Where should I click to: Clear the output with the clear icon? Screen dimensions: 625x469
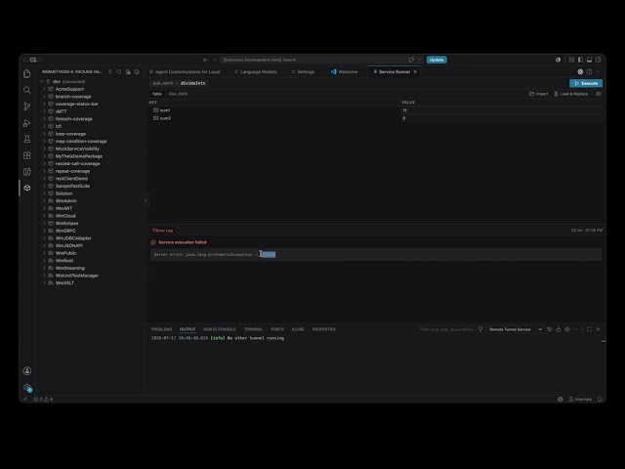coord(549,329)
